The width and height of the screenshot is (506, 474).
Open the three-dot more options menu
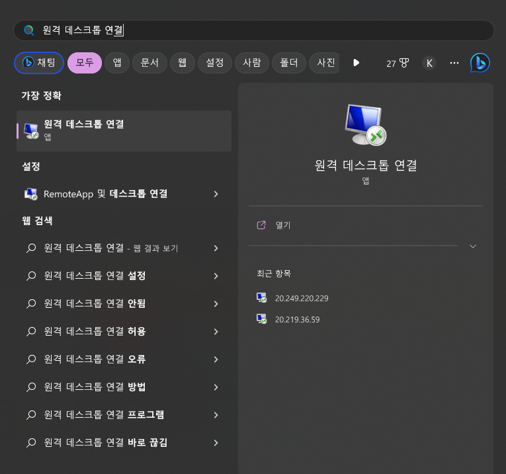(x=454, y=63)
